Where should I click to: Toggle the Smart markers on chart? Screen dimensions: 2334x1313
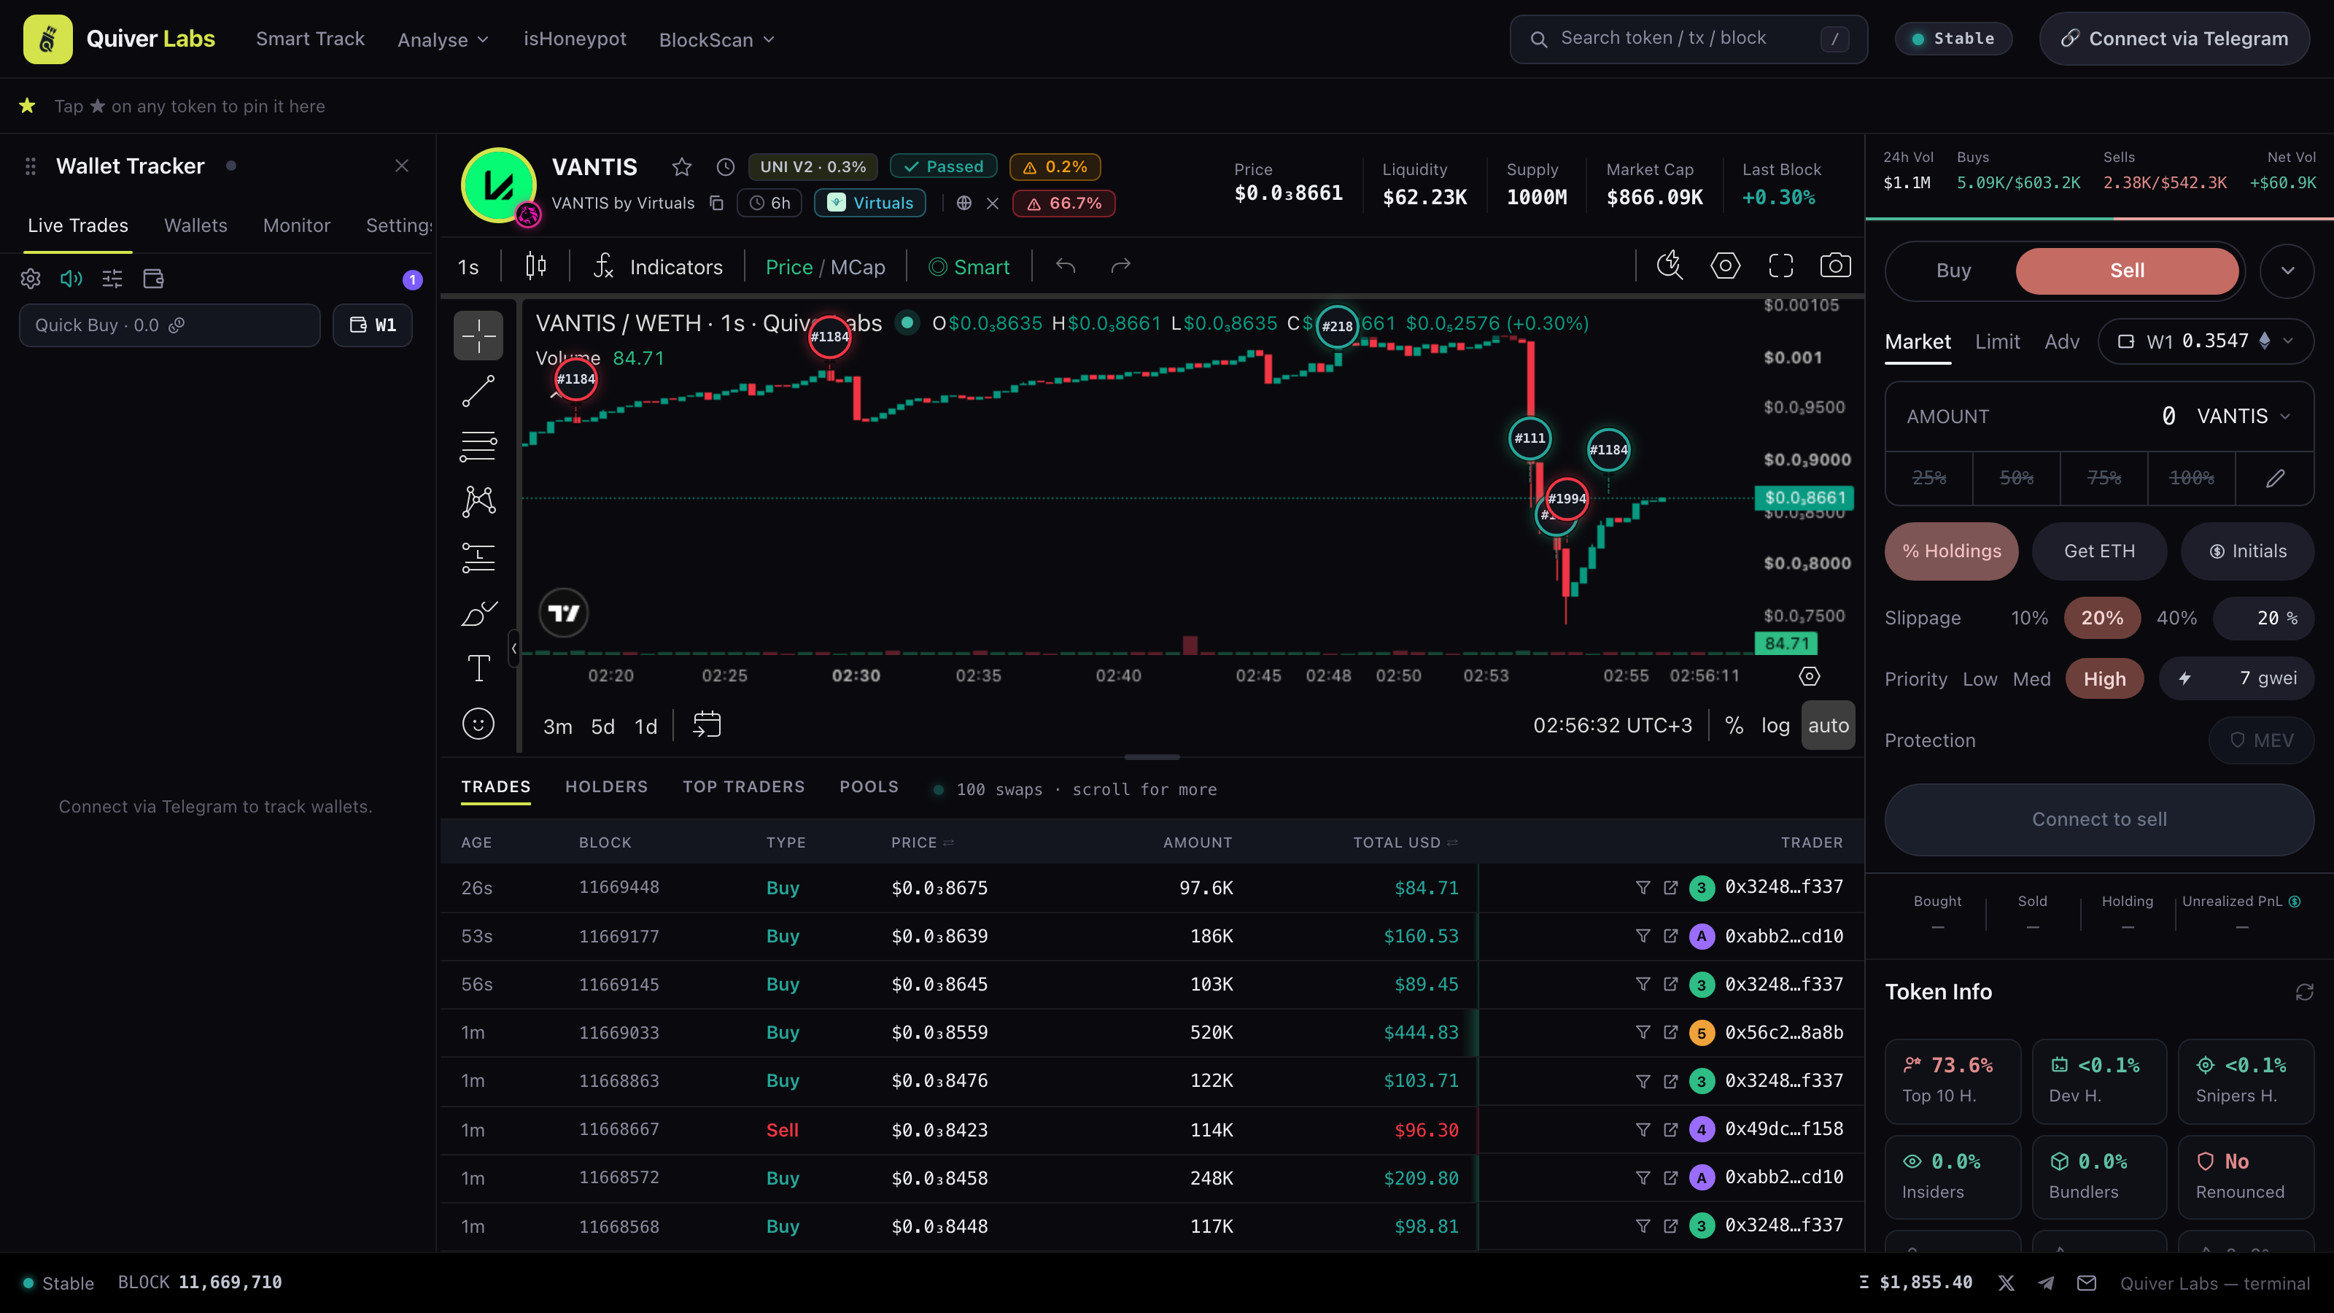pos(969,266)
